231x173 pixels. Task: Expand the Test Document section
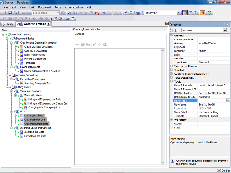171,77
